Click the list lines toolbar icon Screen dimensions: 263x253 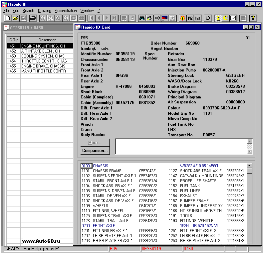[243, 18]
